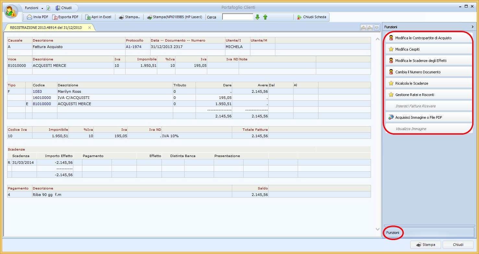Export the document with Esporta PDF
The image size is (479, 254).
click(x=65, y=17)
